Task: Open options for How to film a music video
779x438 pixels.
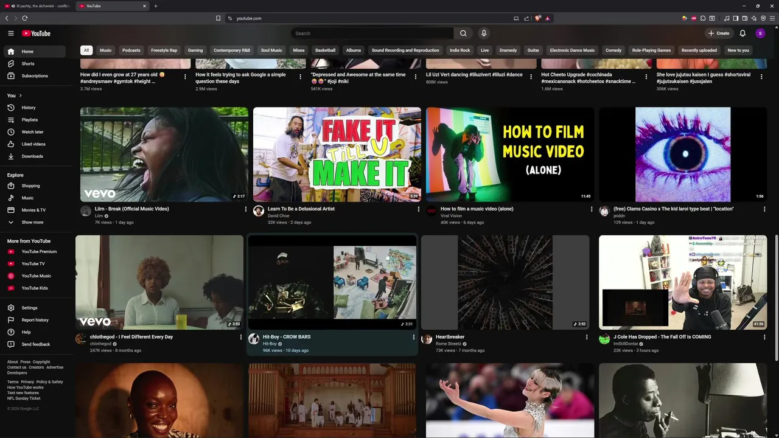Action: pyautogui.click(x=591, y=209)
